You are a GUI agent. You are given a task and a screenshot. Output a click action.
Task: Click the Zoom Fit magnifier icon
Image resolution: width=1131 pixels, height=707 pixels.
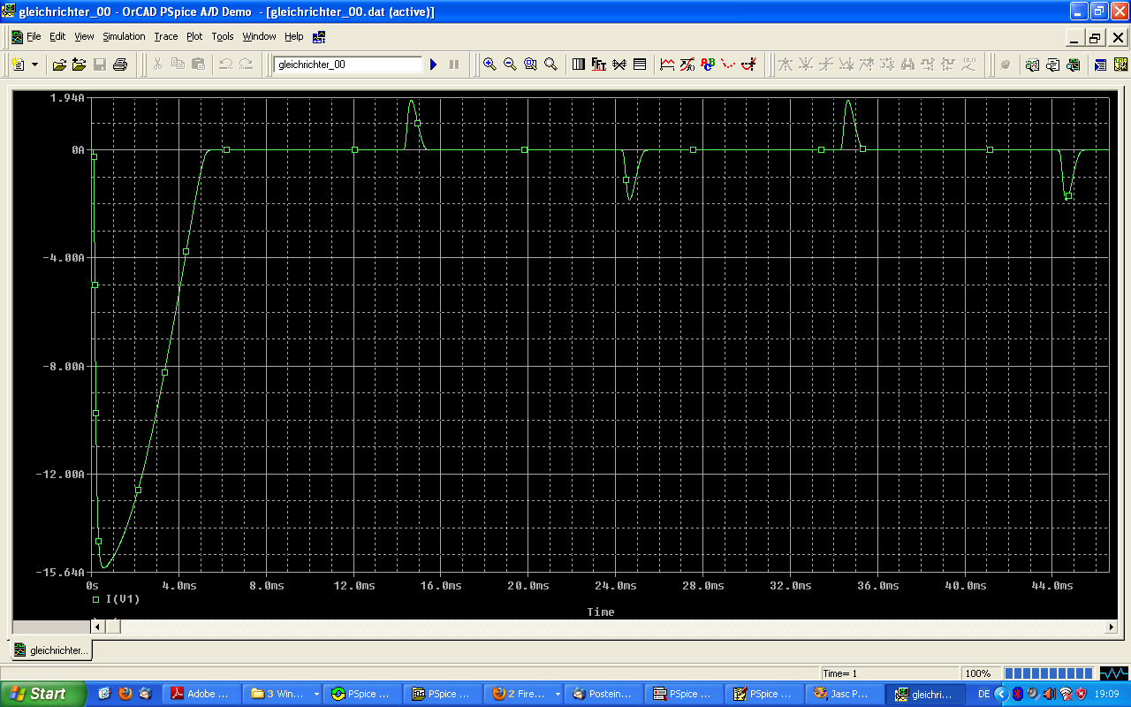(x=550, y=65)
